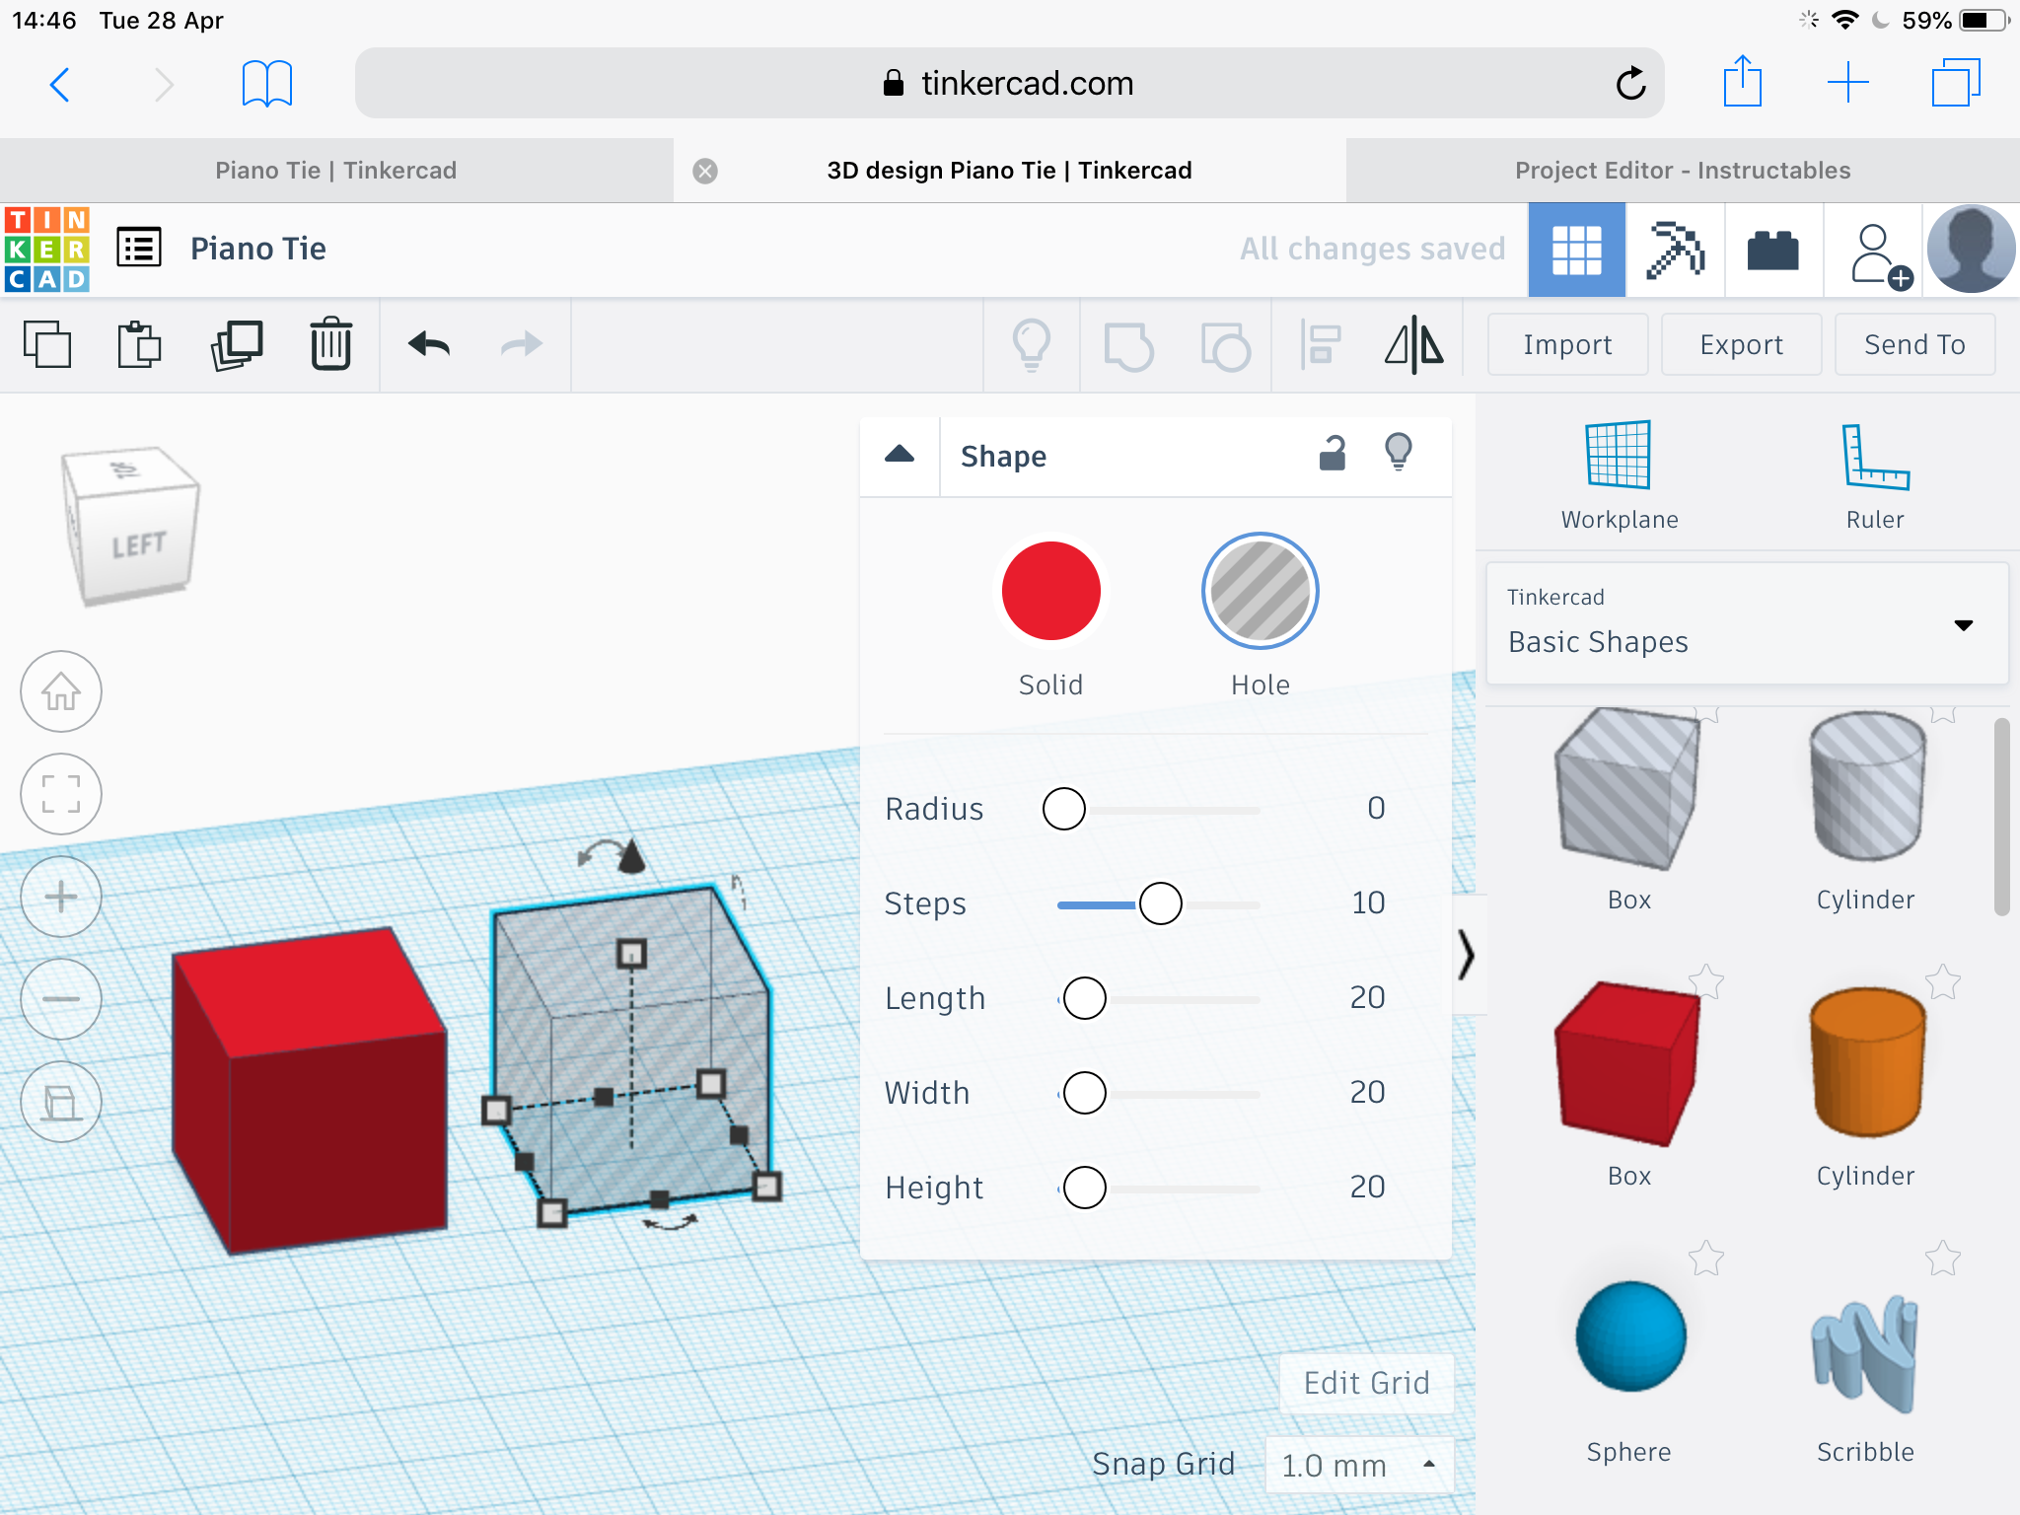This screenshot has height=1515, width=2020.
Task: Click the Import button
Action: click(x=1567, y=344)
